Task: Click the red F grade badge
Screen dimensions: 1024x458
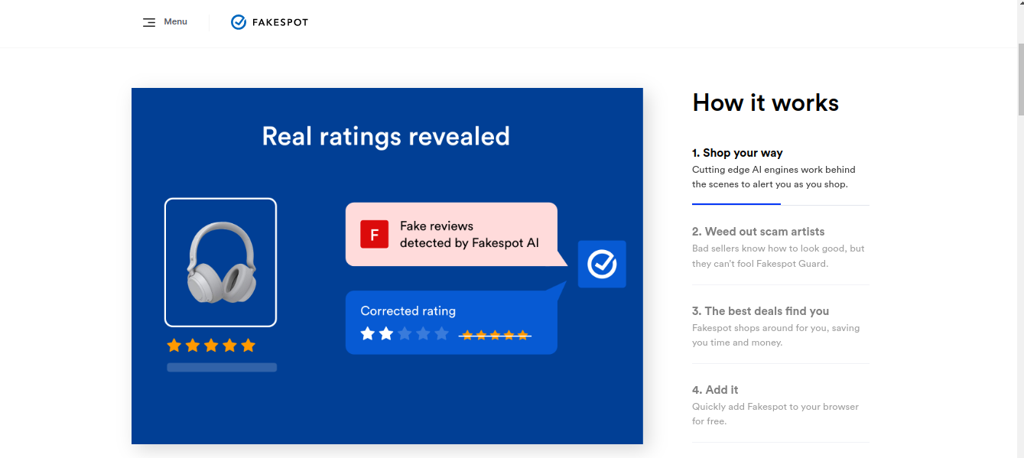Action: (x=375, y=234)
